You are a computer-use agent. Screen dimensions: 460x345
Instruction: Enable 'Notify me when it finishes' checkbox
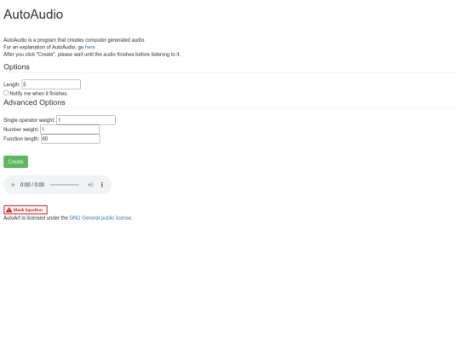[x=6, y=93]
